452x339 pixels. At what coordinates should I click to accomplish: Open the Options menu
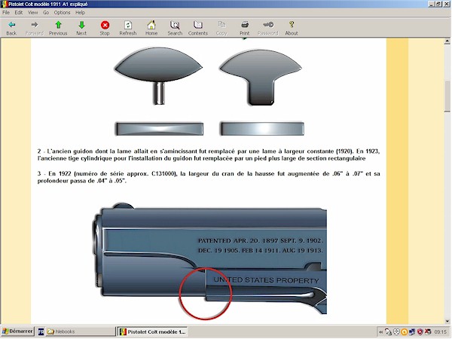click(x=62, y=12)
